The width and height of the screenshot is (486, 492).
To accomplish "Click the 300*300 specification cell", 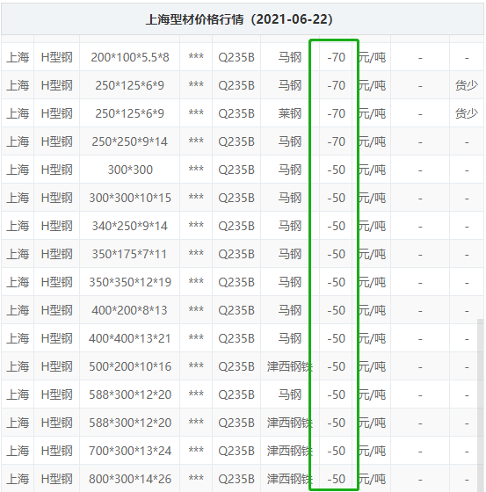I will pyautogui.click(x=130, y=170).
